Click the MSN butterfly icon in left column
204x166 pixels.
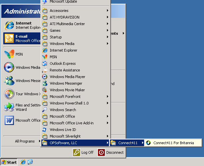click(9, 54)
